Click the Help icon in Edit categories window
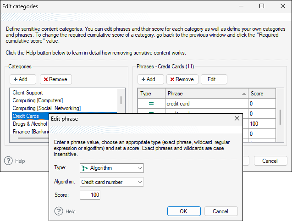The width and height of the screenshot is (292, 222). tap(8, 161)
